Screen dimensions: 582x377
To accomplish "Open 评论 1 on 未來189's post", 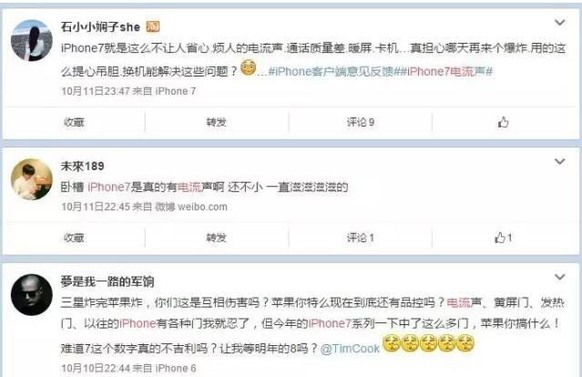I will 361,238.
